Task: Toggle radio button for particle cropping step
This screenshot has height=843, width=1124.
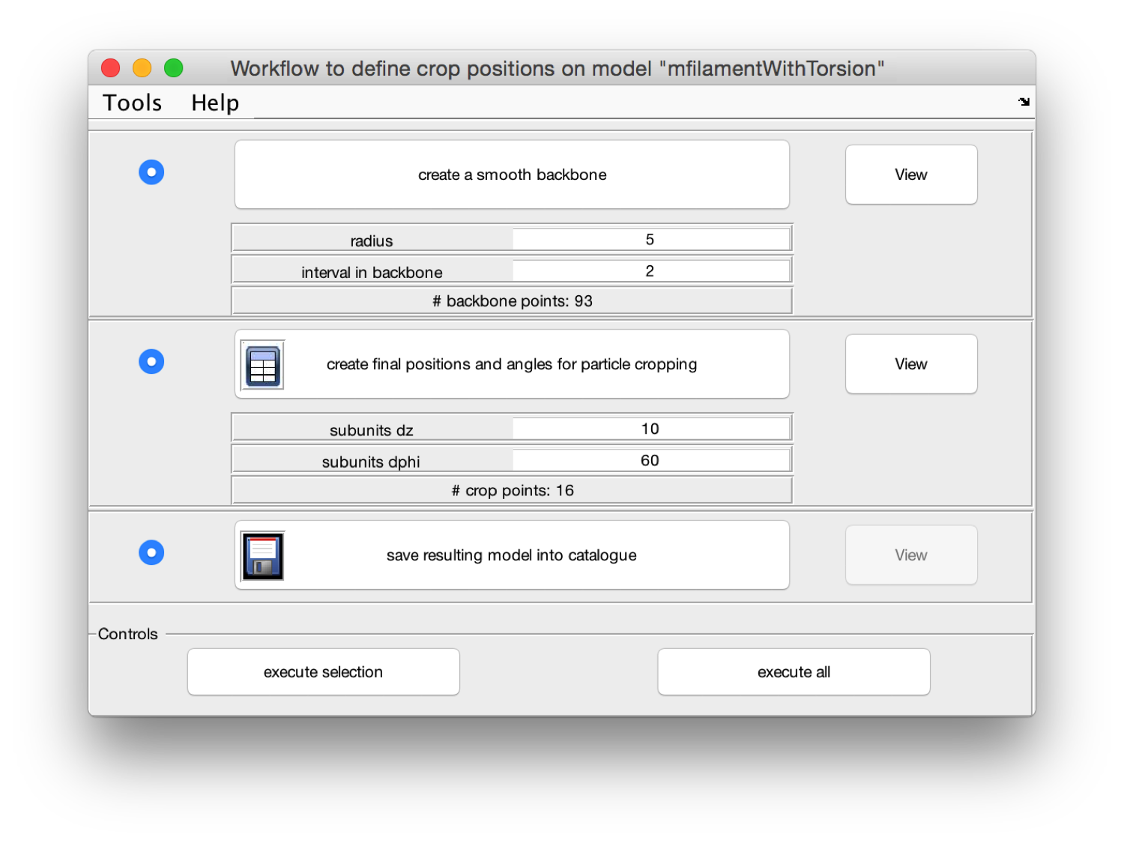Action: [x=151, y=362]
